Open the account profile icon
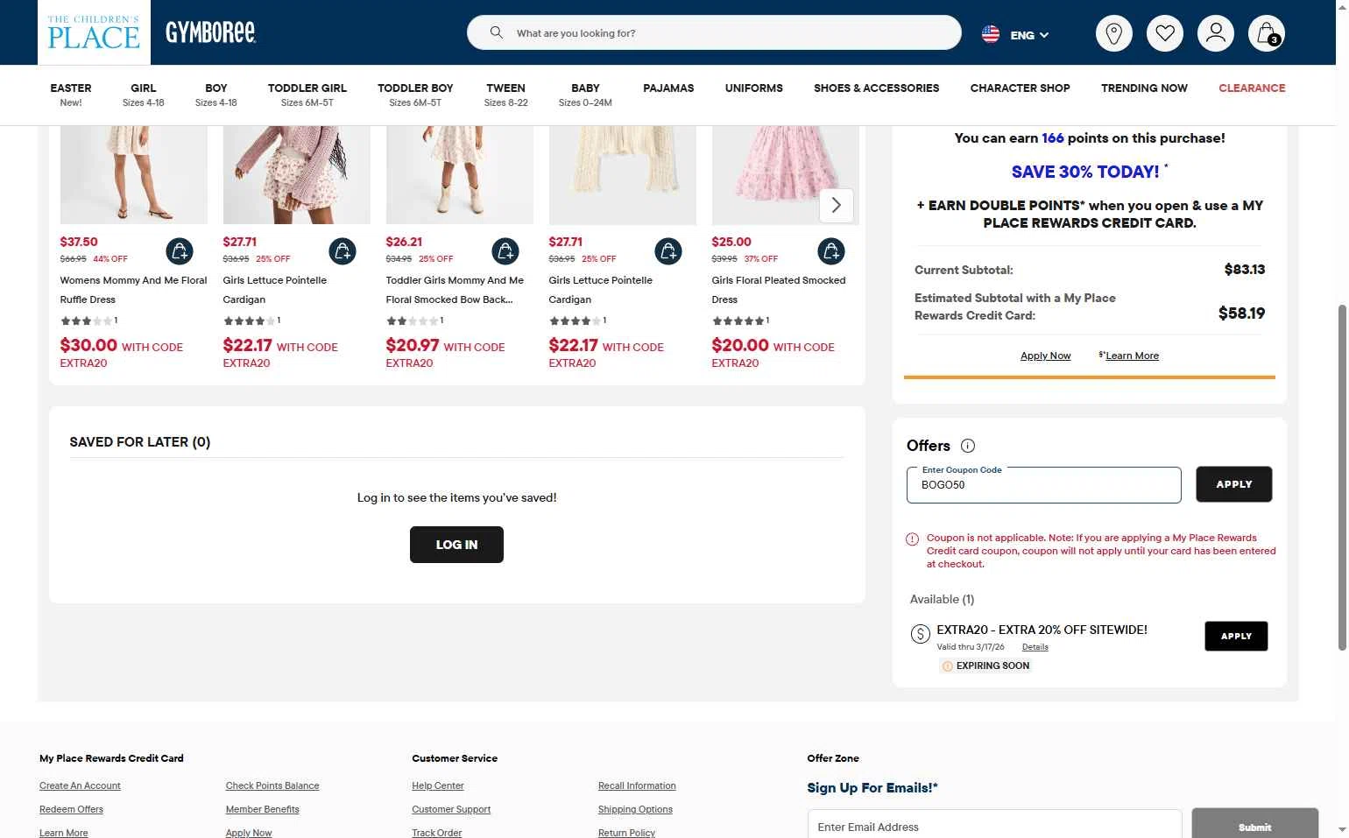The image size is (1349, 838). point(1216,33)
